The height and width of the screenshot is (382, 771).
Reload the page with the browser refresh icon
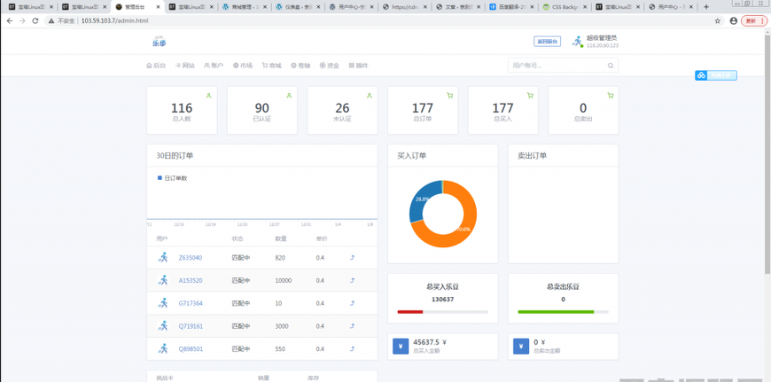coord(35,20)
